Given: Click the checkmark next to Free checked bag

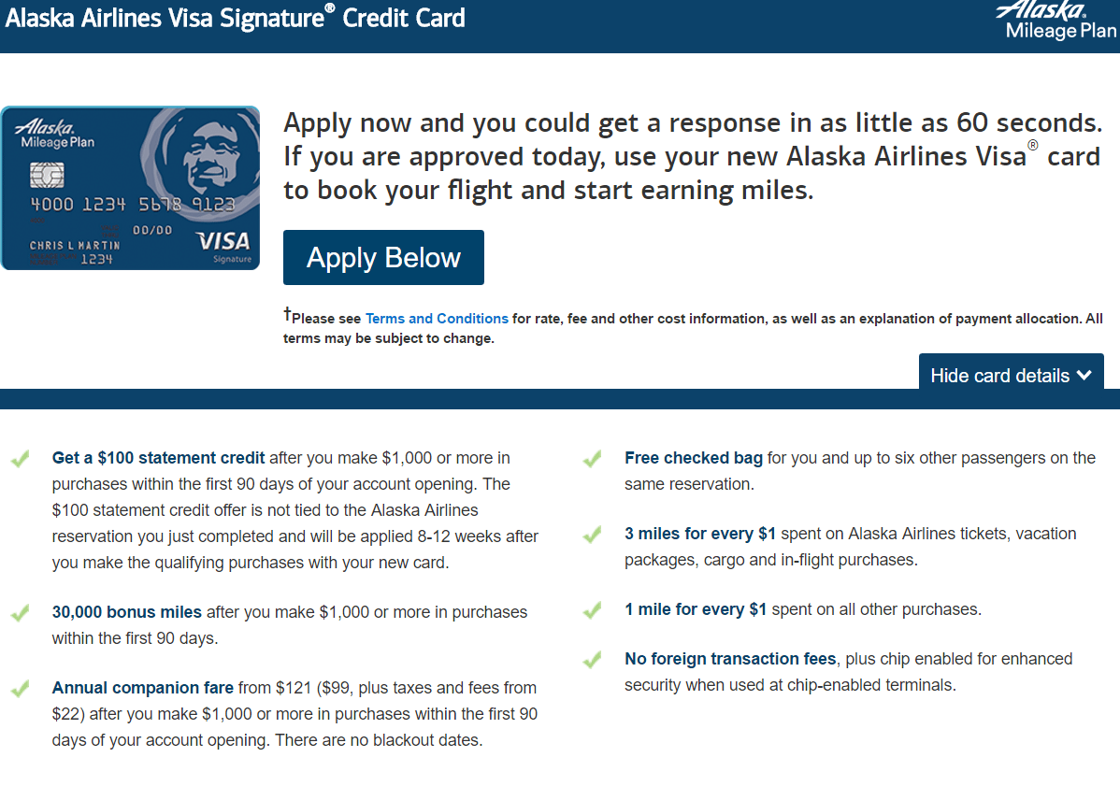Looking at the screenshot, I should pyautogui.click(x=593, y=459).
